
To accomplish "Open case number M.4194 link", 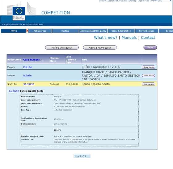I will [27, 67].
